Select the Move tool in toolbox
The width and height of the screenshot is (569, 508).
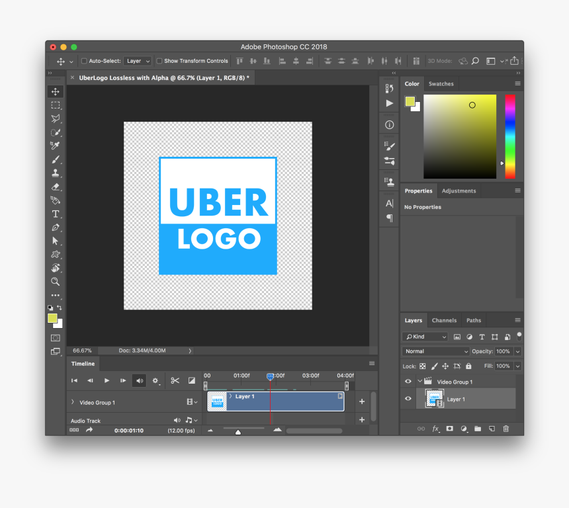click(56, 91)
